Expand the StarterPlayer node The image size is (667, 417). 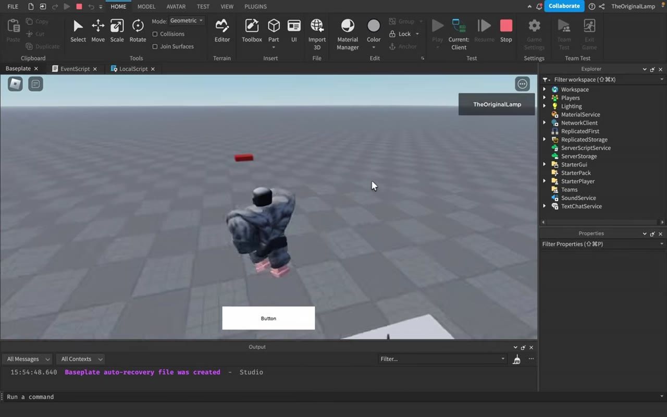pyautogui.click(x=545, y=181)
